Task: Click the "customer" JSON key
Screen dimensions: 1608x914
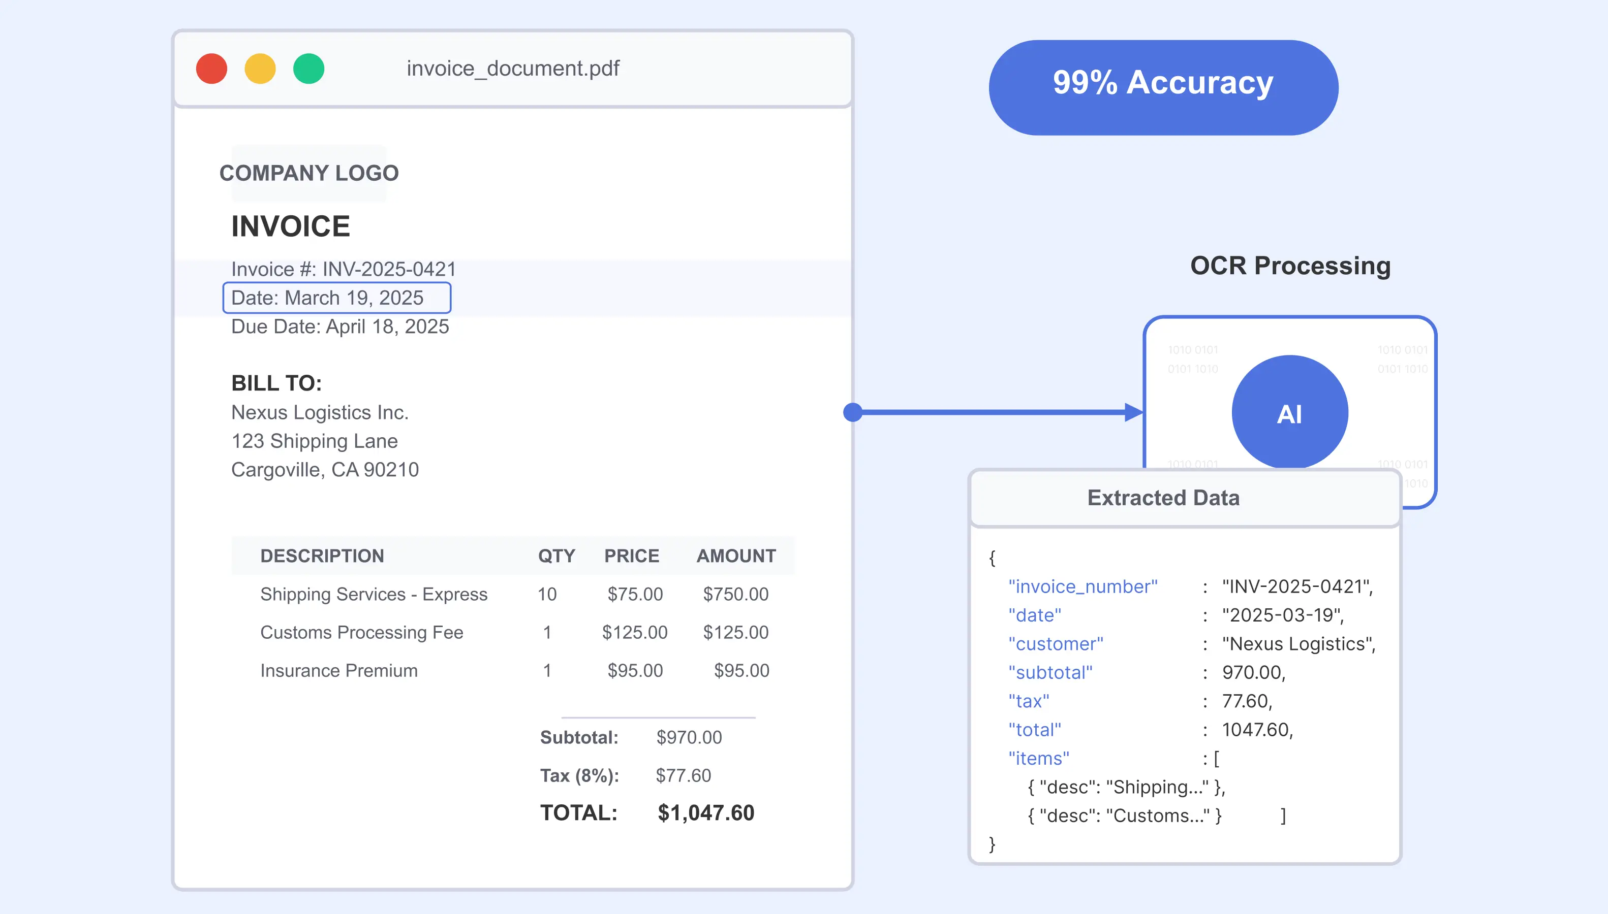Action: (1056, 644)
